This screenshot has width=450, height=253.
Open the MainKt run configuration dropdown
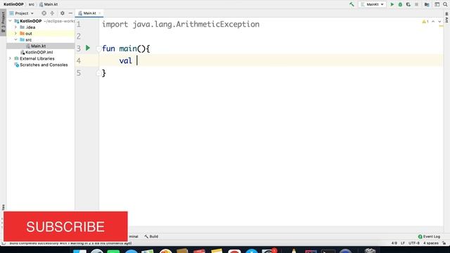pyautogui.click(x=372, y=4)
